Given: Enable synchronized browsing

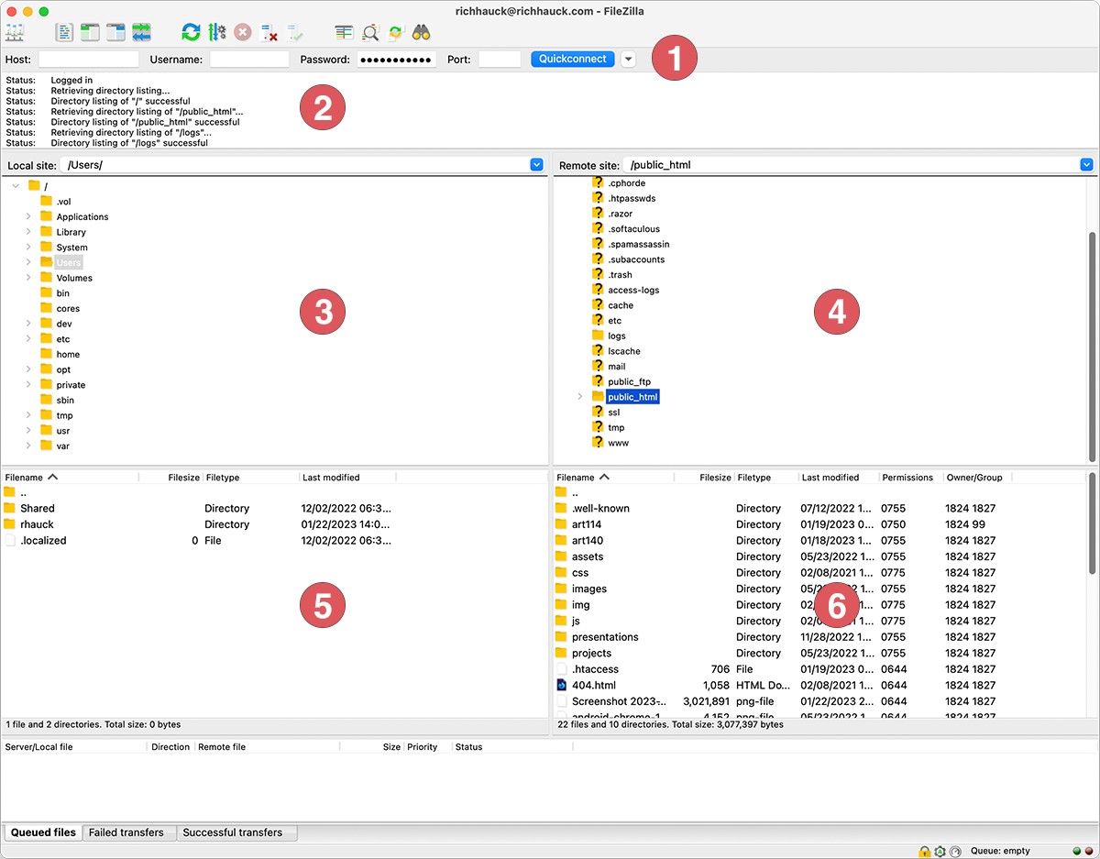Looking at the screenshot, I should (395, 32).
